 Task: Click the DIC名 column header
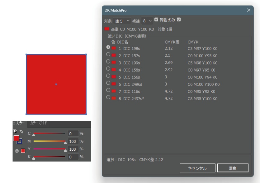[123, 42]
